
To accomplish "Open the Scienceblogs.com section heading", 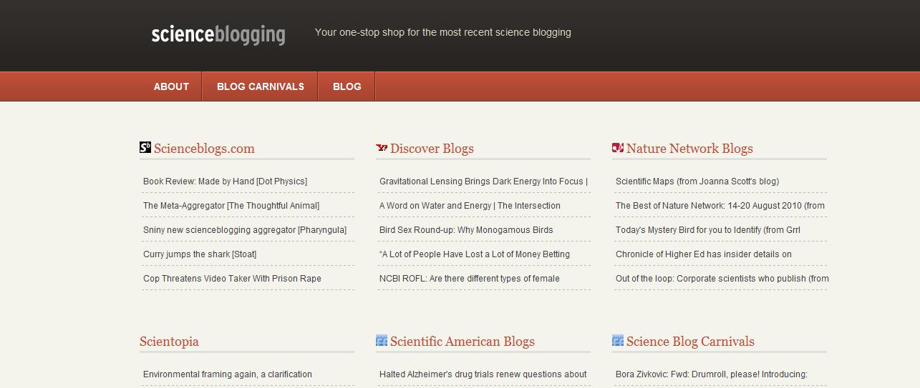I will tap(204, 149).
